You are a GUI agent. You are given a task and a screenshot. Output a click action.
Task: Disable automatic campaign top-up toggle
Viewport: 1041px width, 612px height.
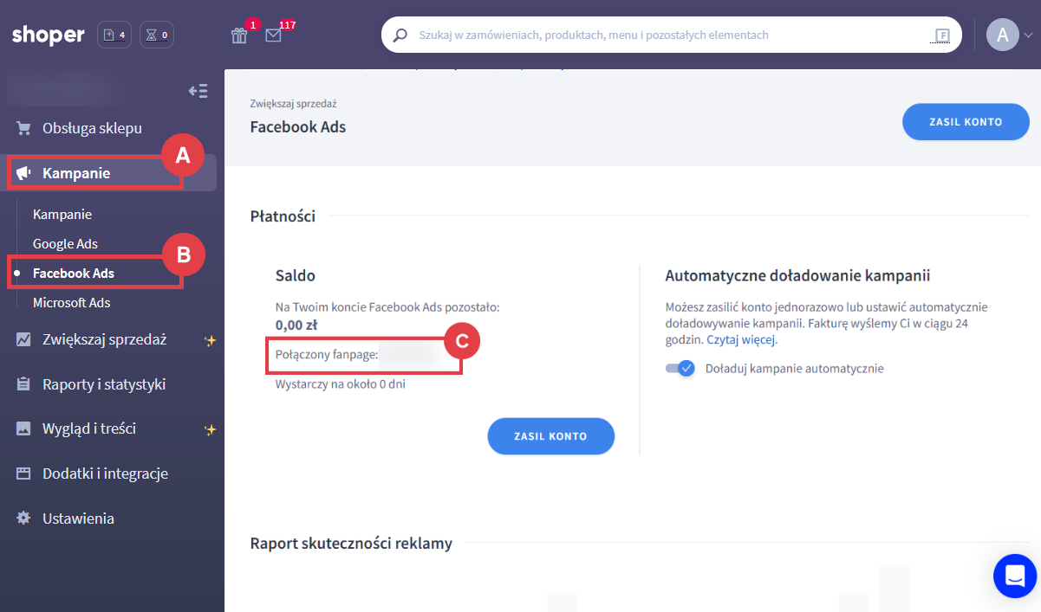(x=681, y=368)
